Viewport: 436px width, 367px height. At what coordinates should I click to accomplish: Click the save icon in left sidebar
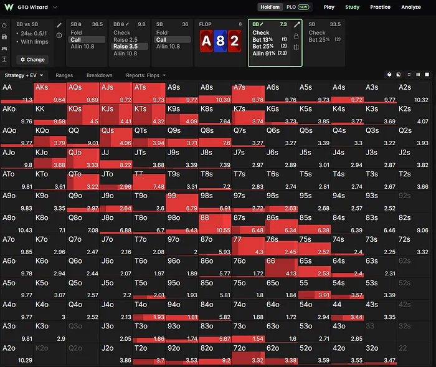pyautogui.click(x=4, y=37)
